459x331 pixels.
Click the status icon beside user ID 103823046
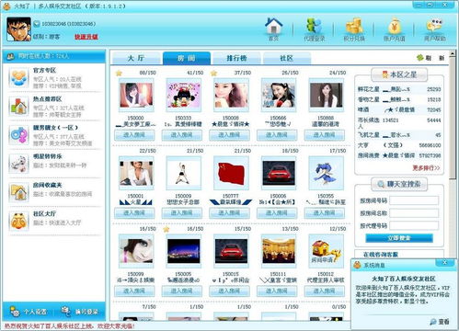pyautogui.click(x=37, y=24)
